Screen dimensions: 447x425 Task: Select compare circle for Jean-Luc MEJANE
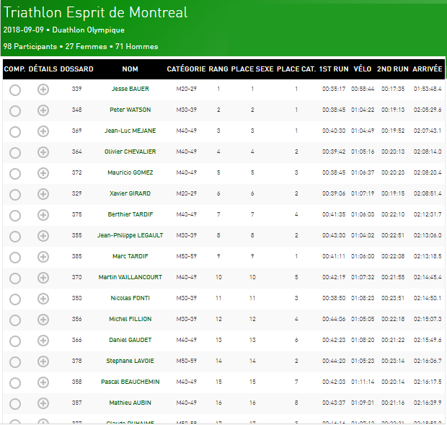[15, 132]
